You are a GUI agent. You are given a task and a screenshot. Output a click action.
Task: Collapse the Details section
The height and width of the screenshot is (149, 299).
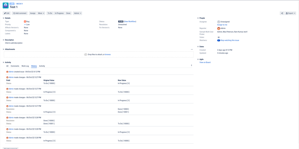(x=3, y=18)
